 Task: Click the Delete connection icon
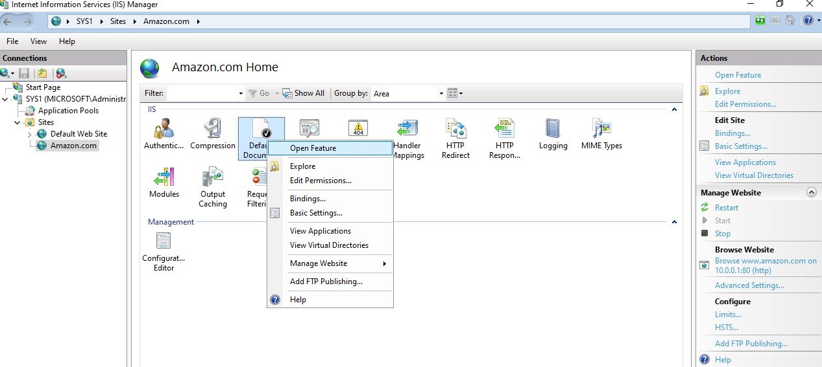click(61, 73)
